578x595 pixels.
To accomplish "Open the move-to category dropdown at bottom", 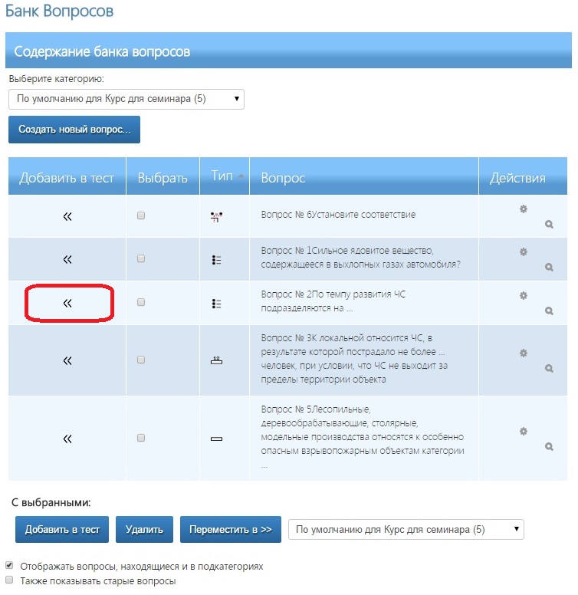I will coord(406,529).
